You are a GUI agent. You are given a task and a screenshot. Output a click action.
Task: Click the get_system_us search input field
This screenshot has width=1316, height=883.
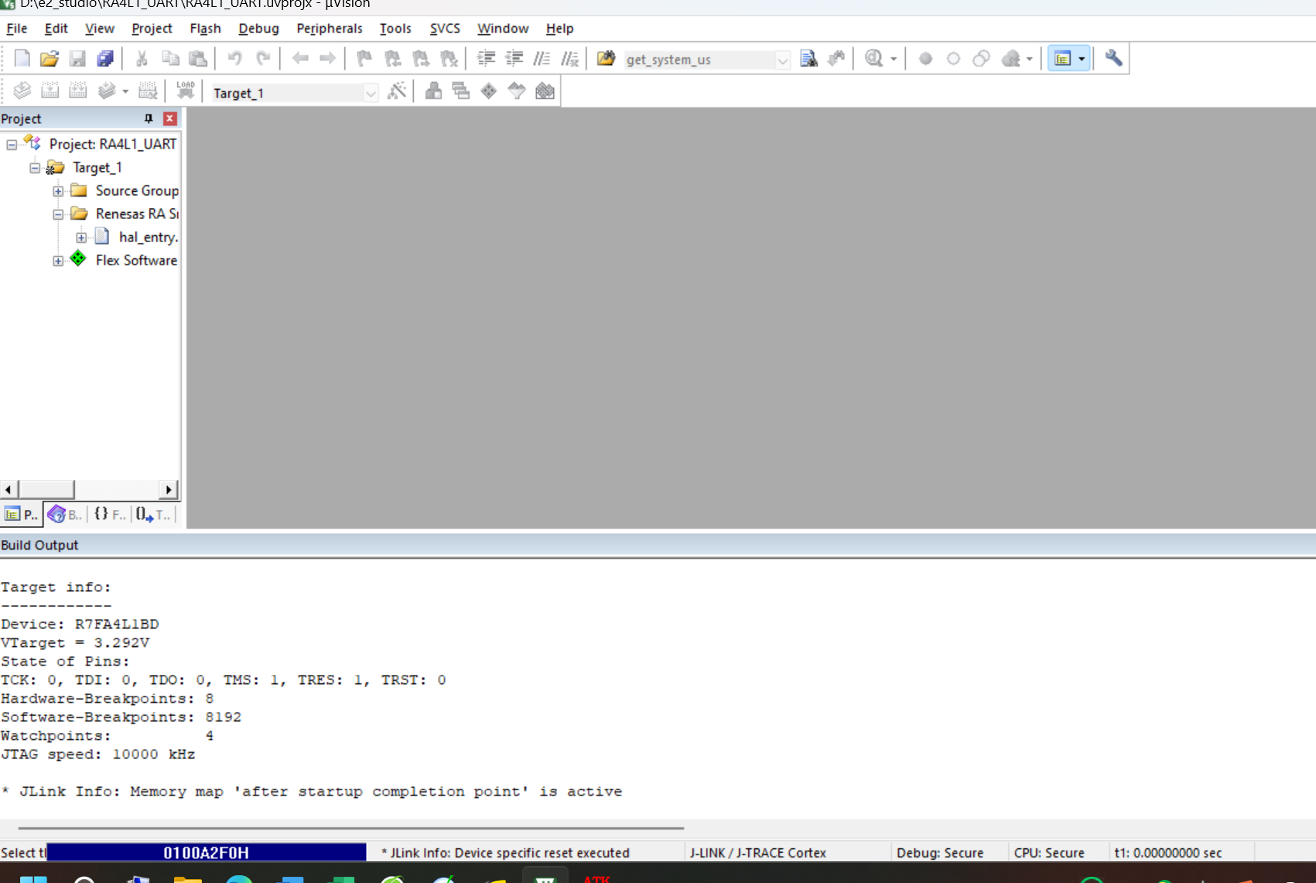[x=699, y=60]
